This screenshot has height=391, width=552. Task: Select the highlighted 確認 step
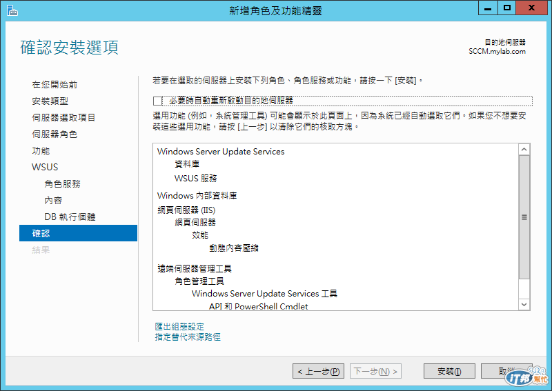pyautogui.click(x=78, y=233)
